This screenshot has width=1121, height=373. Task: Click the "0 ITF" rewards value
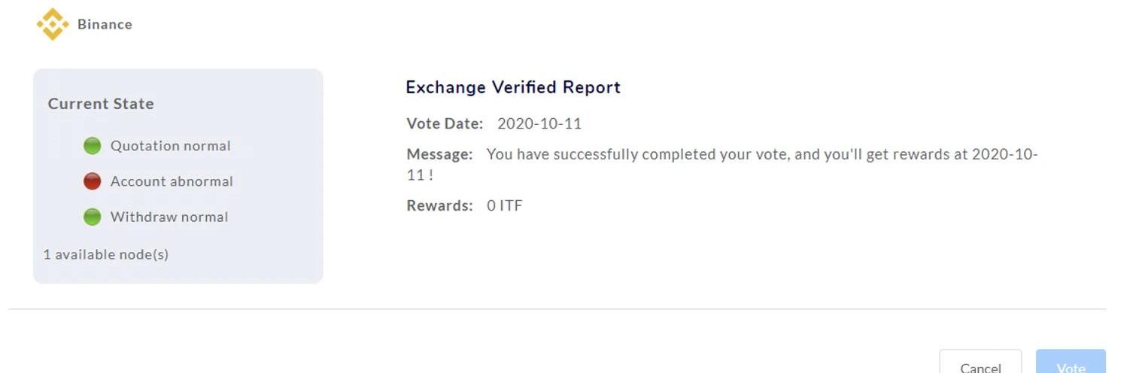[504, 205]
